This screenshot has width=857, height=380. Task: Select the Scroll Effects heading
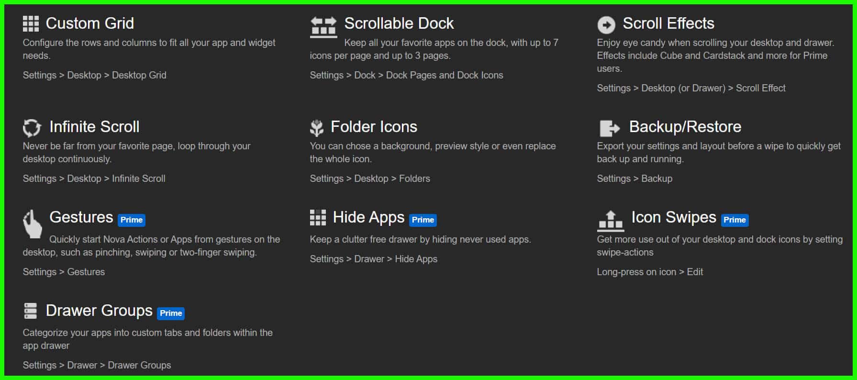pyautogui.click(x=668, y=23)
